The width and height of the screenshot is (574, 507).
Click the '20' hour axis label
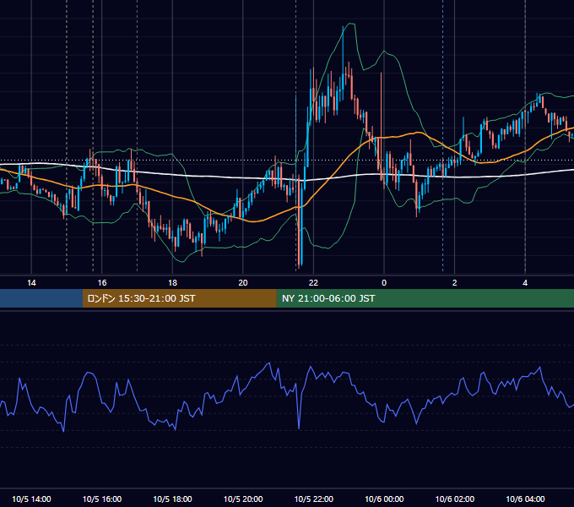click(x=243, y=283)
